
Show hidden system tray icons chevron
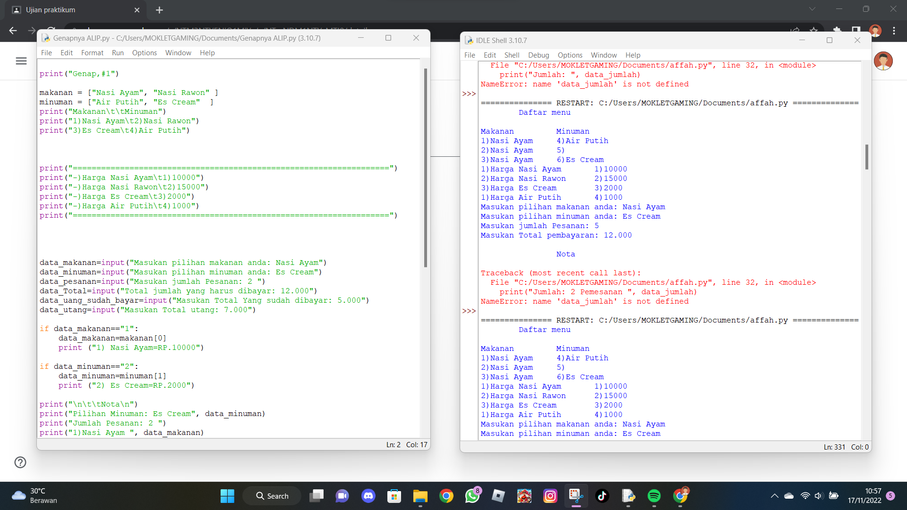[774, 496]
